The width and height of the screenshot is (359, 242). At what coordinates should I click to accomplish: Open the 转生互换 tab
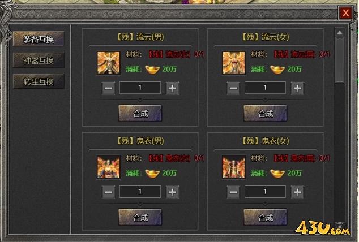tap(39, 81)
